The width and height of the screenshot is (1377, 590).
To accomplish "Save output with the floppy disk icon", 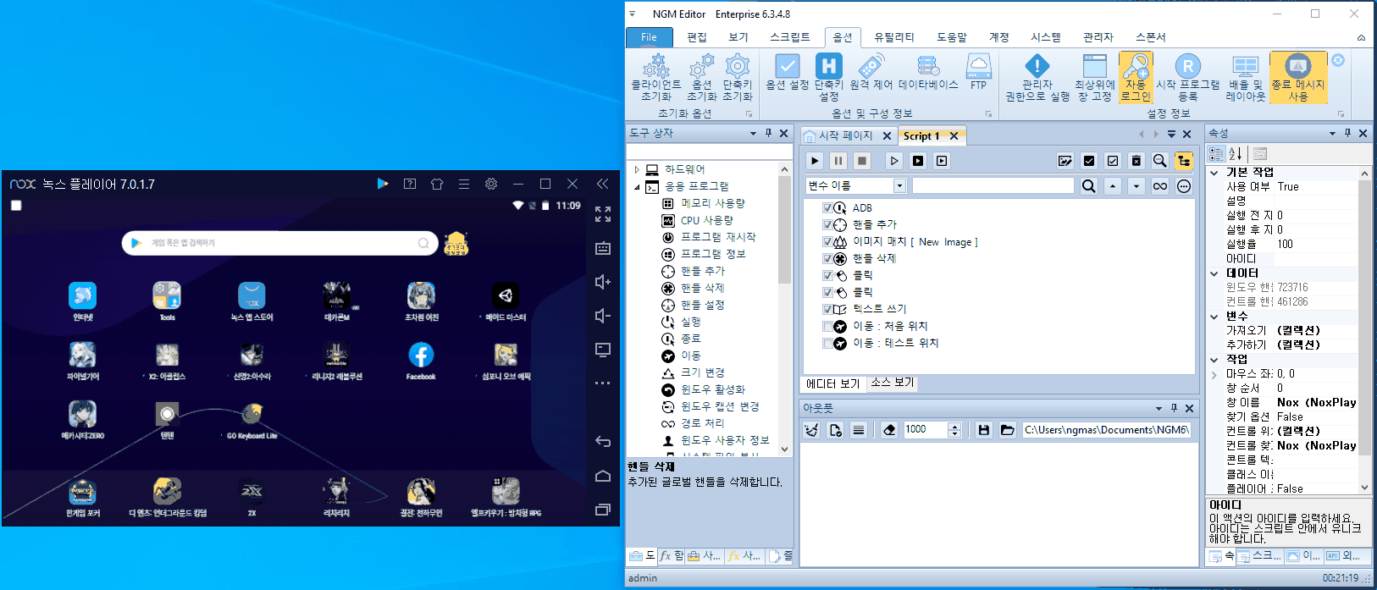I will 984,430.
